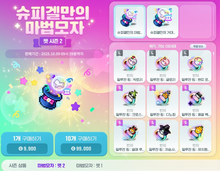220x171 pixels.
Task: Open the 일루전 링 : 유치원 ring item
Action: 196,136
